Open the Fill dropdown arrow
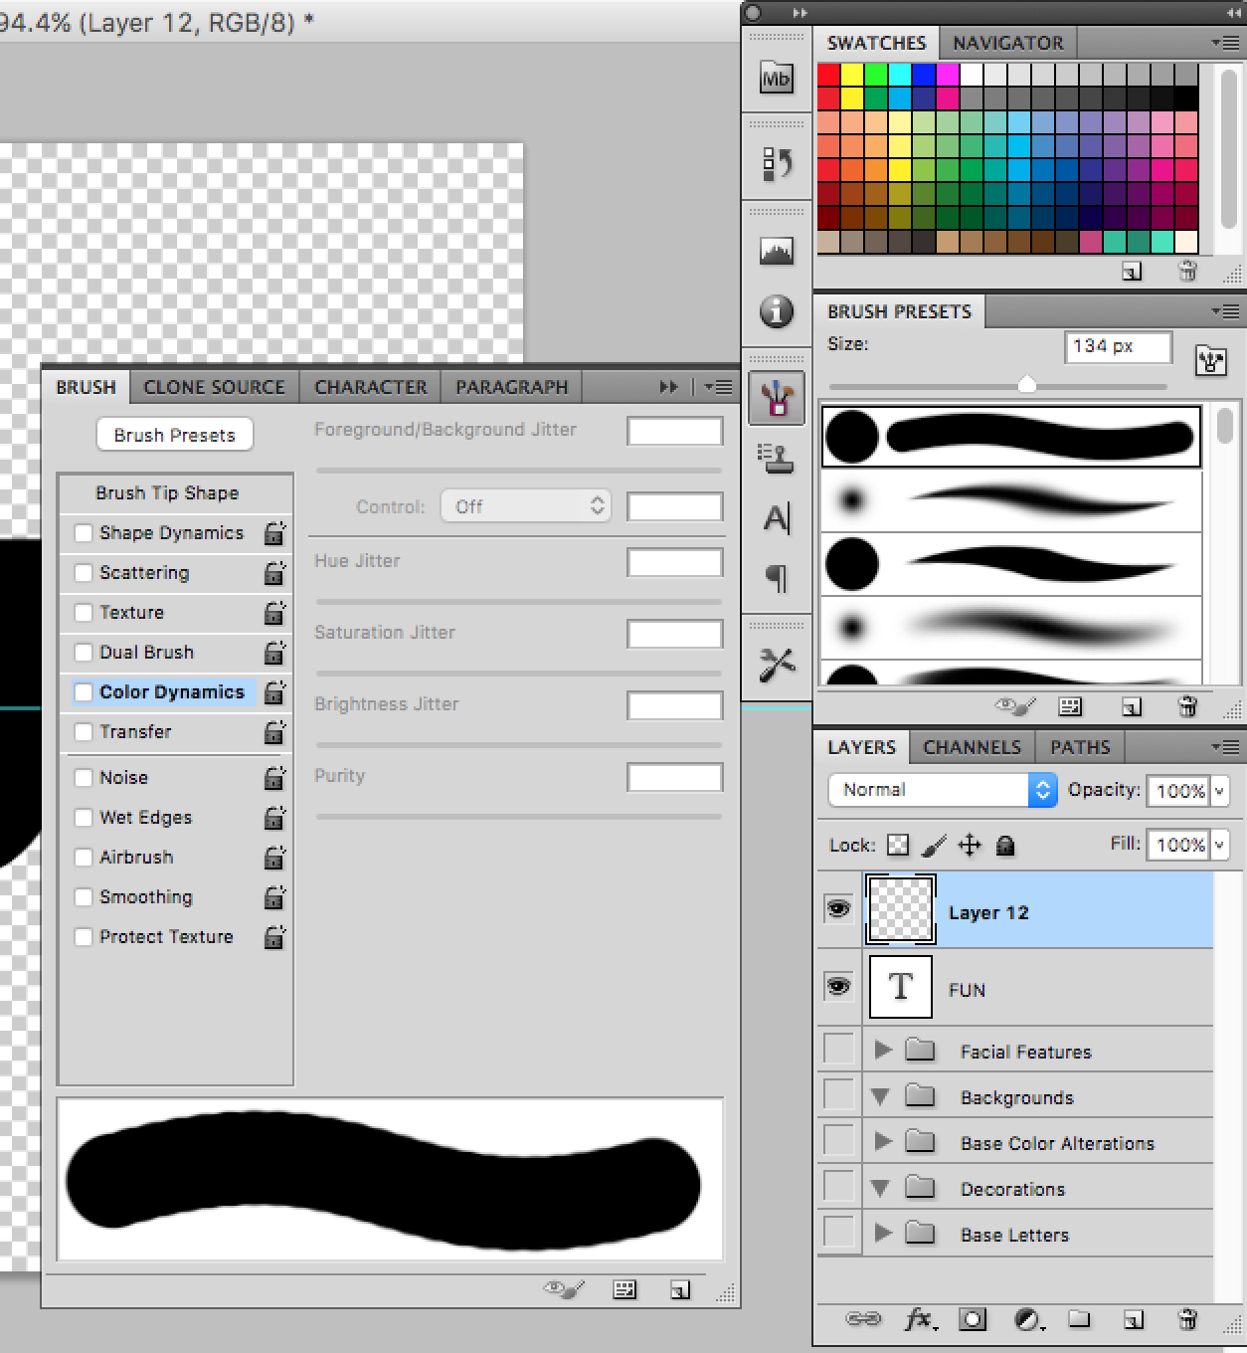 (x=1220, y=845)
